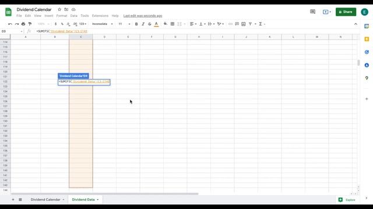Viewport: 373px width, 209px height.
Task: Open the fill color picker
Action: 166,24
